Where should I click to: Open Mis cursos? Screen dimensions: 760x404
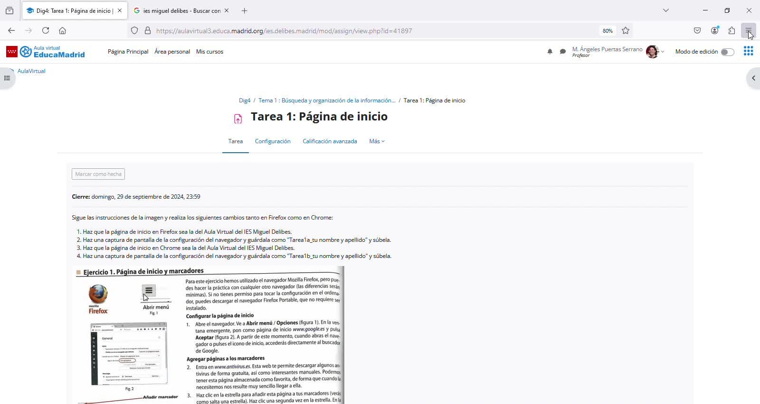click(x=209, y=52)
